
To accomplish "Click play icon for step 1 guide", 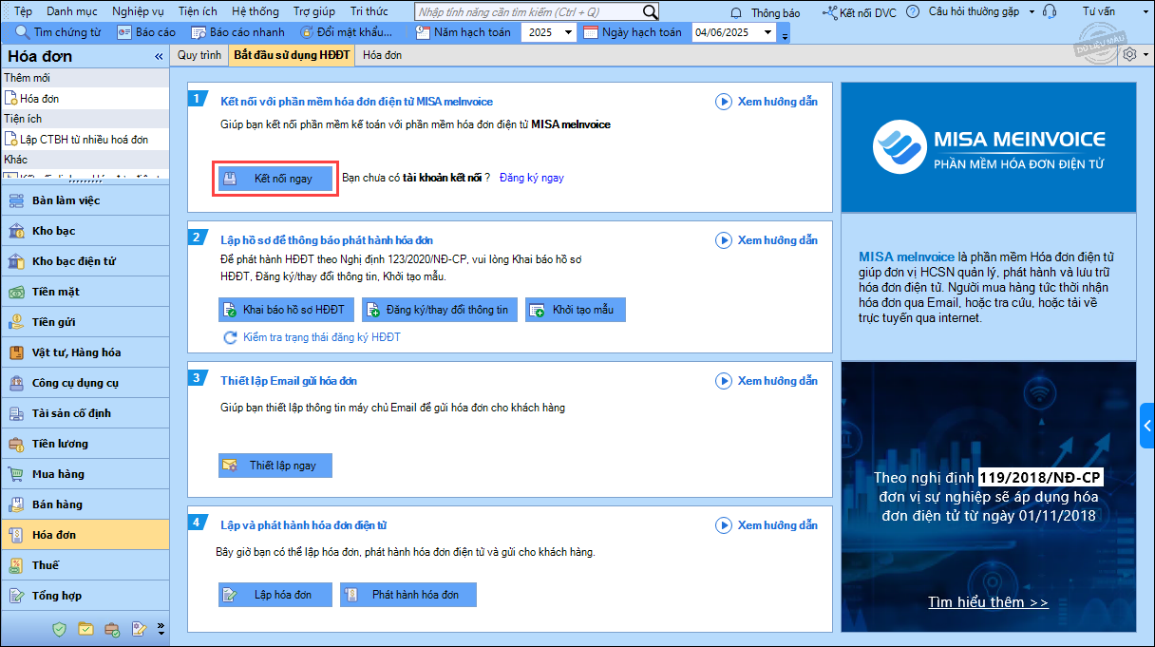I will [x=724, y=101].
